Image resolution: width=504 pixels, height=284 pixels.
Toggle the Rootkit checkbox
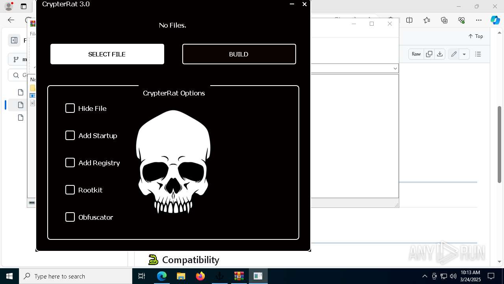pyautogui.click(x=70, y=190)
